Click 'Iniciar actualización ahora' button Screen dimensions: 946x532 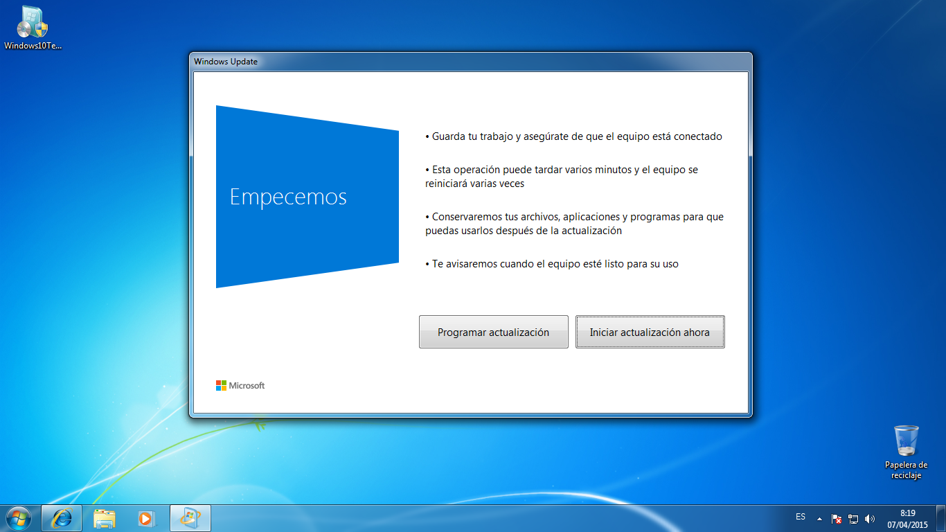point(650,332)
